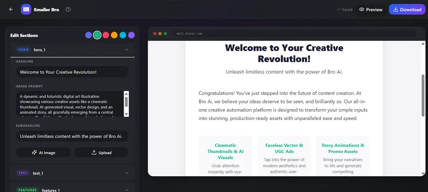Click Upload image button

click(x=101, y=153)
